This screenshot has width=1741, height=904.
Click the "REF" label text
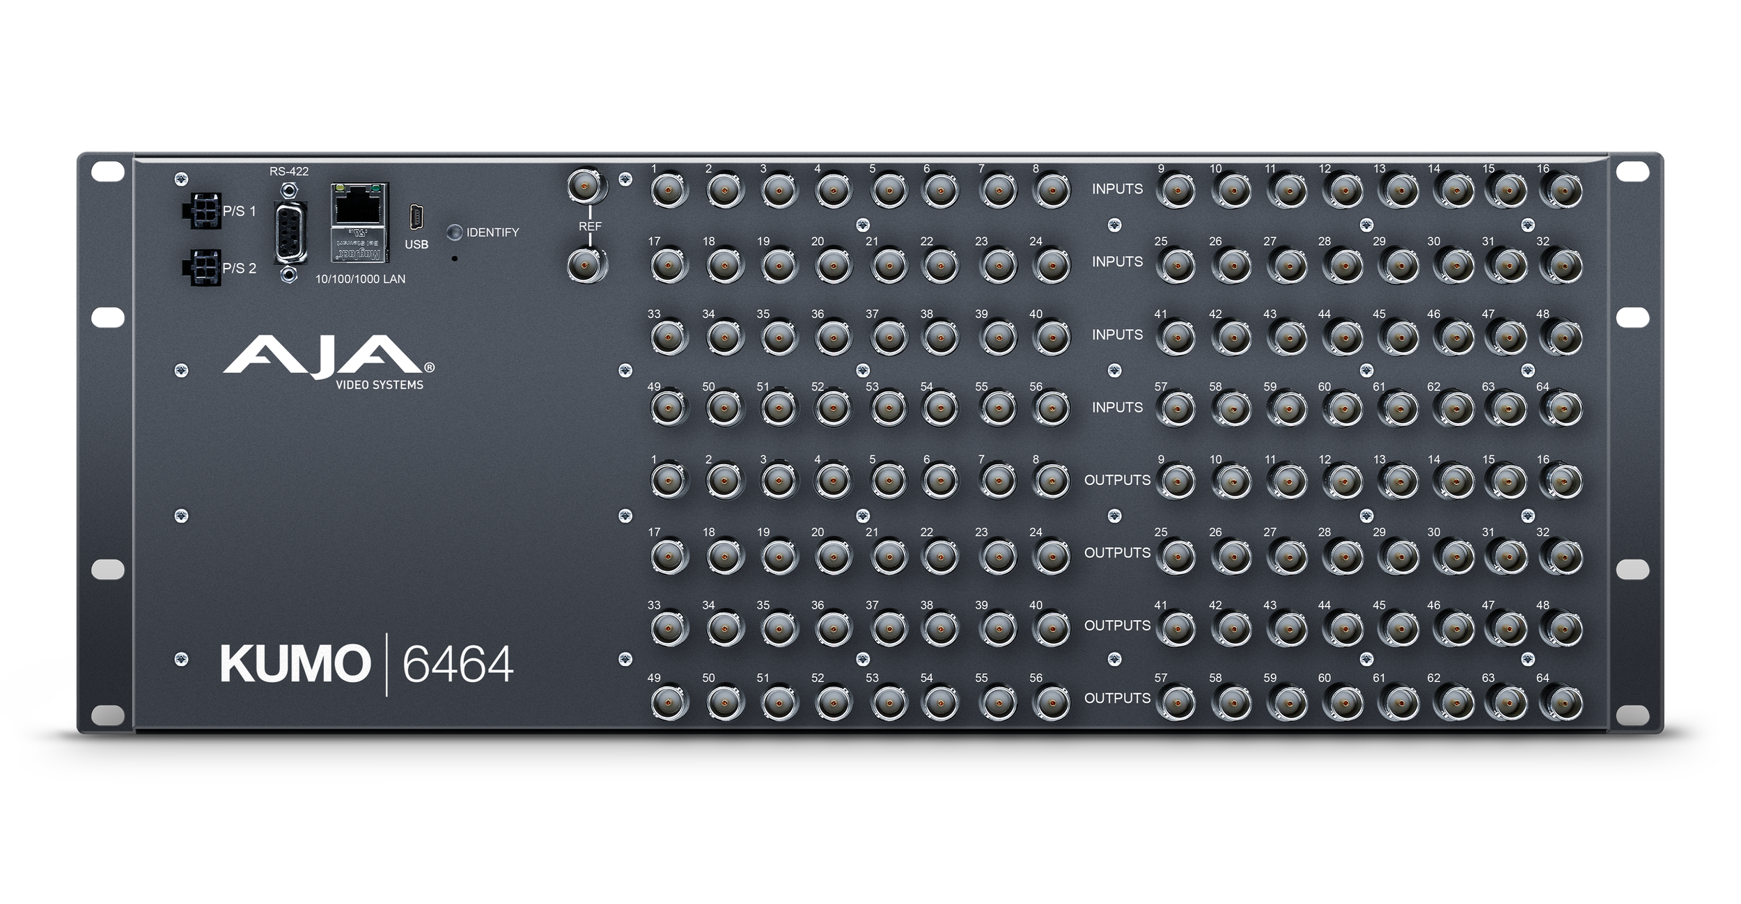click(590, 226)
